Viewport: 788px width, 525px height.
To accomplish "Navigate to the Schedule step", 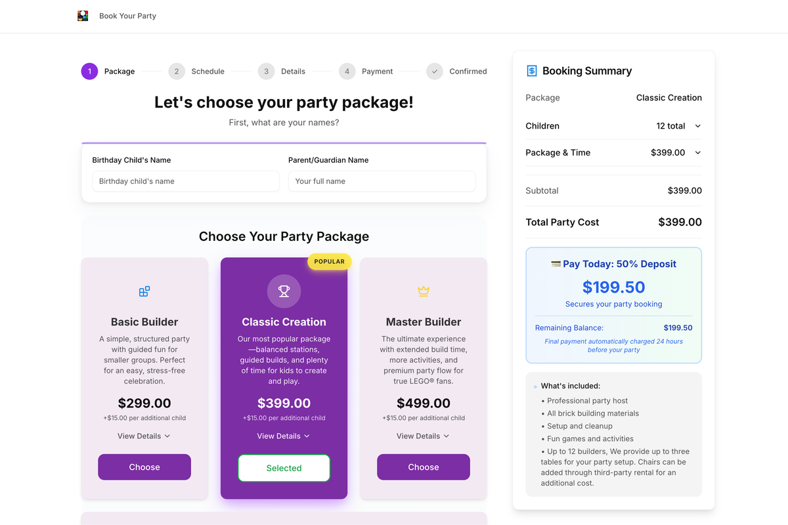I will (x=176, y=71).
